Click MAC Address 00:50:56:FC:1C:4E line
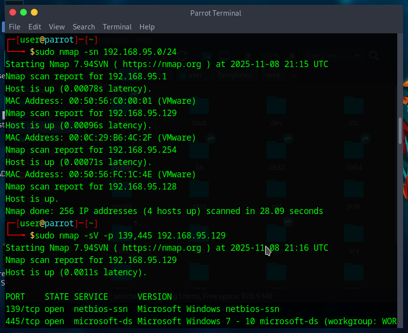 [100, 174]
